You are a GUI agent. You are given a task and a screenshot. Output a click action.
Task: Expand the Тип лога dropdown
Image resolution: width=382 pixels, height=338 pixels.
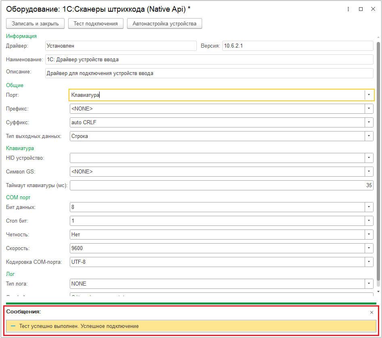369,284
